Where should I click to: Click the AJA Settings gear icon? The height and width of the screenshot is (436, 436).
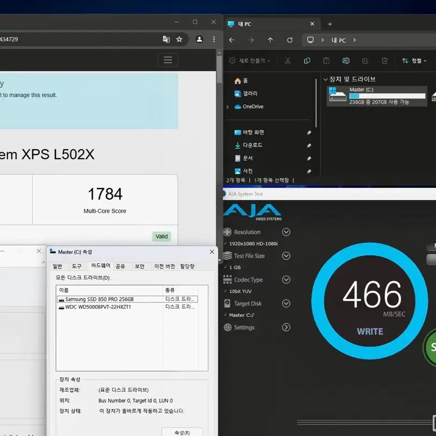coord(228,327)
